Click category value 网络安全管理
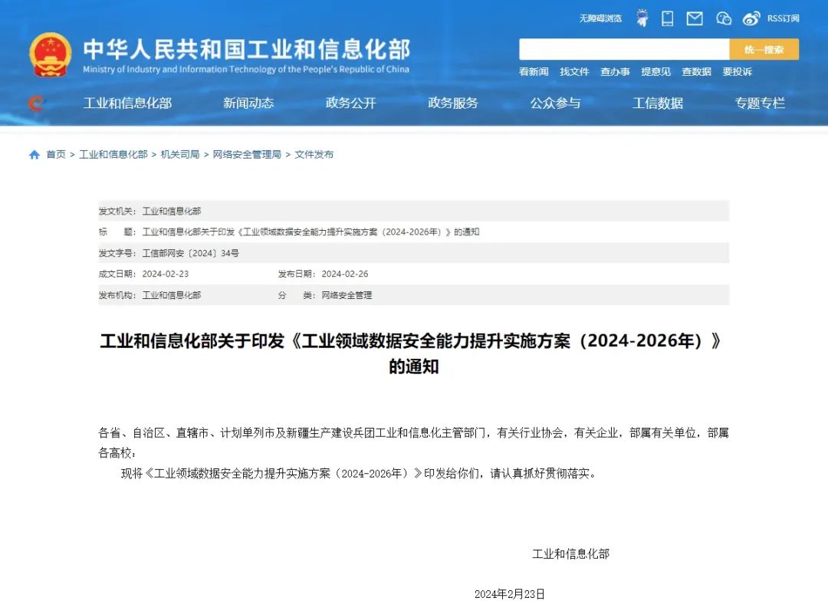Image resolution: width=828 pixels, height=611 pixels. coord(347,295)
